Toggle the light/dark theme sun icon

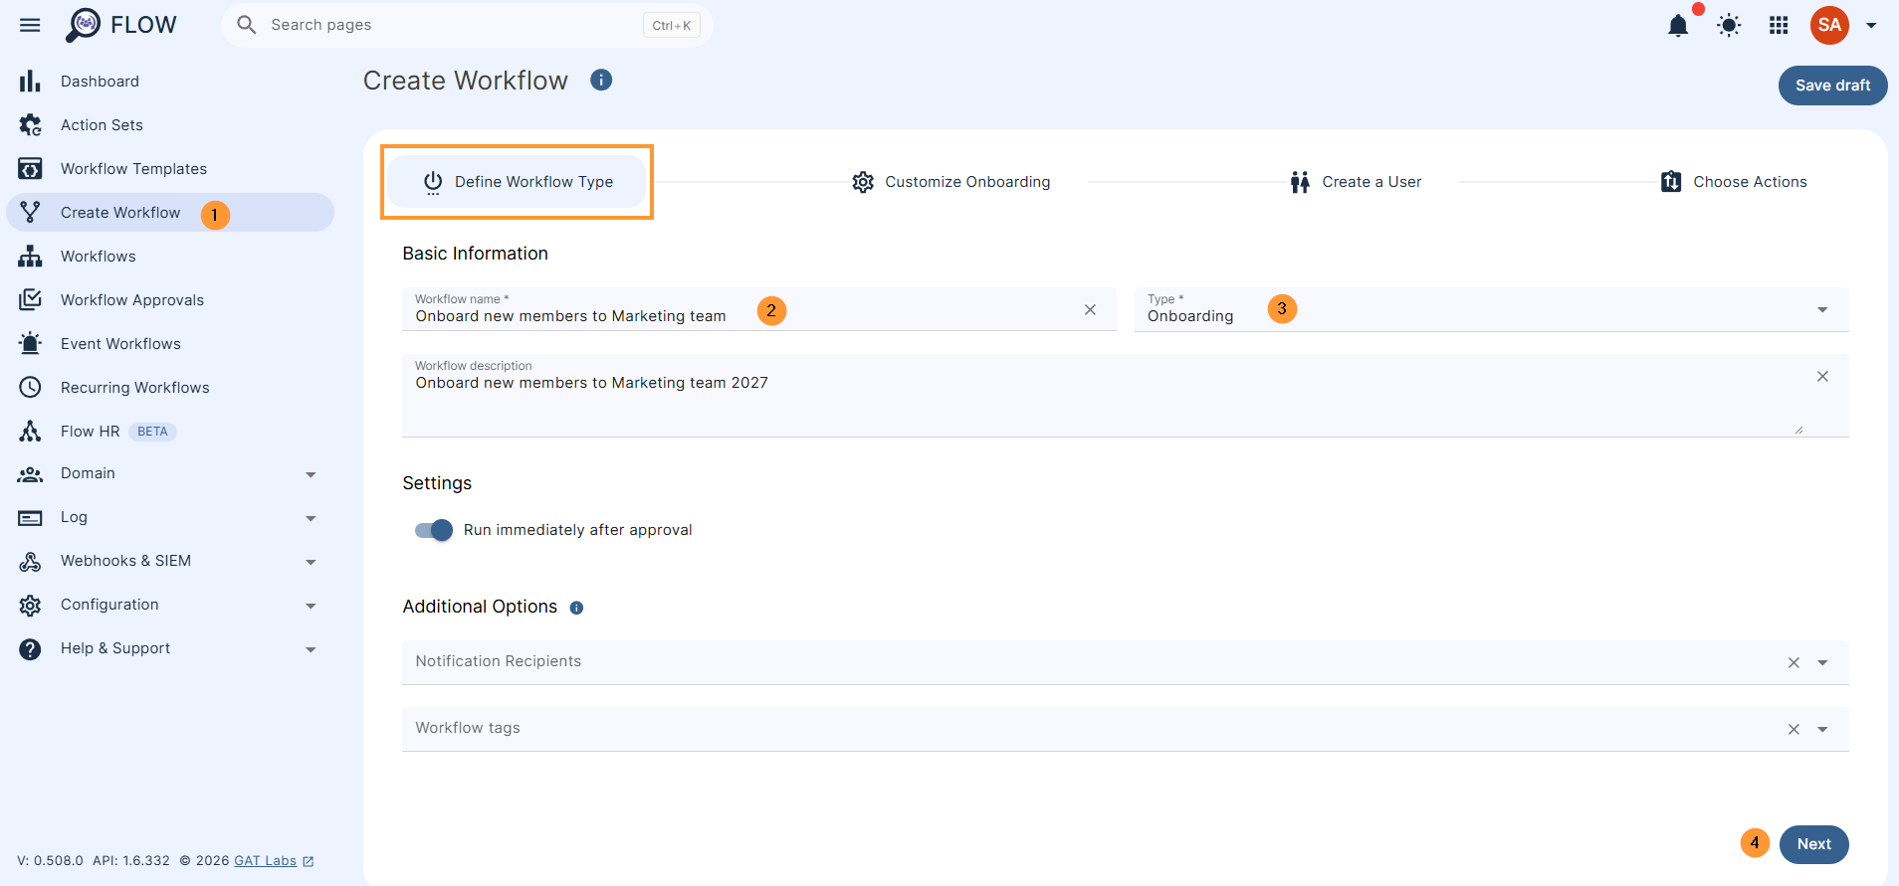point(1729,26)
